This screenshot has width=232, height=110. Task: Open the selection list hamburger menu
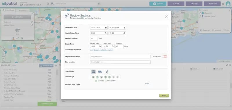click(56, 65)
